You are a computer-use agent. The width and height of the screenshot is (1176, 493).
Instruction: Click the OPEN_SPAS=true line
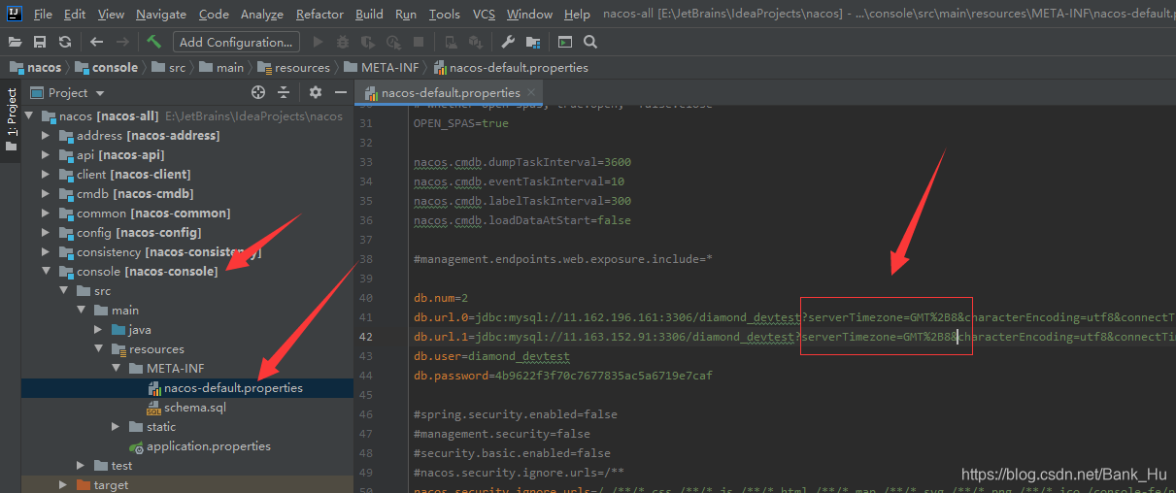[460, 123]
